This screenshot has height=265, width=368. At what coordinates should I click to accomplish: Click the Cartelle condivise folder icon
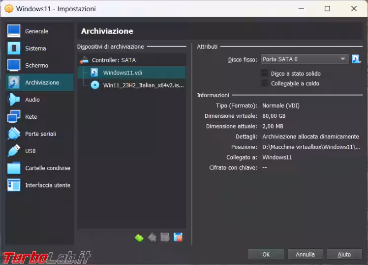[x=14, y=168]
